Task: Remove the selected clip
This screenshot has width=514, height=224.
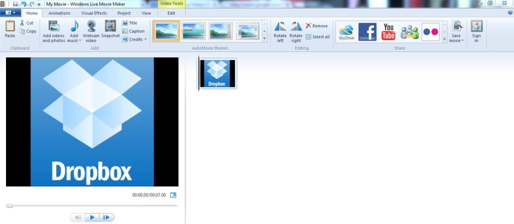Action: tap(317, 26)
